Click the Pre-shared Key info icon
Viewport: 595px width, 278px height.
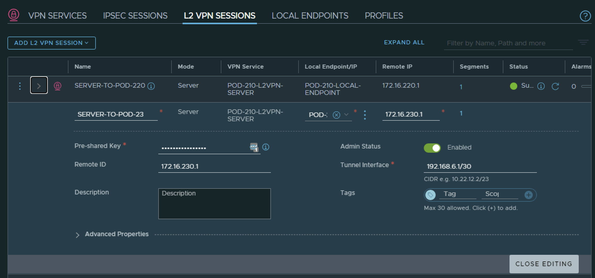pyautogui.click(x=266, y=147)
